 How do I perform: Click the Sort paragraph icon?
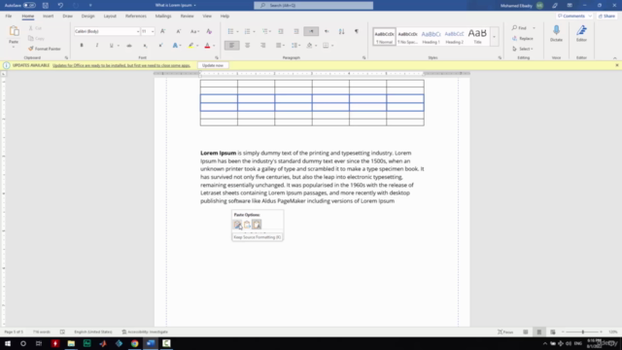tap(341, 31)
